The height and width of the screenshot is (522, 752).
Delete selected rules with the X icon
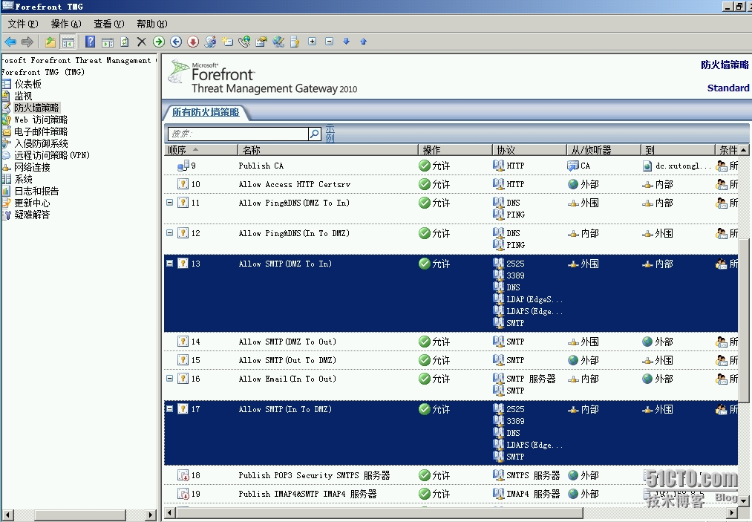[x=142, y=42]
